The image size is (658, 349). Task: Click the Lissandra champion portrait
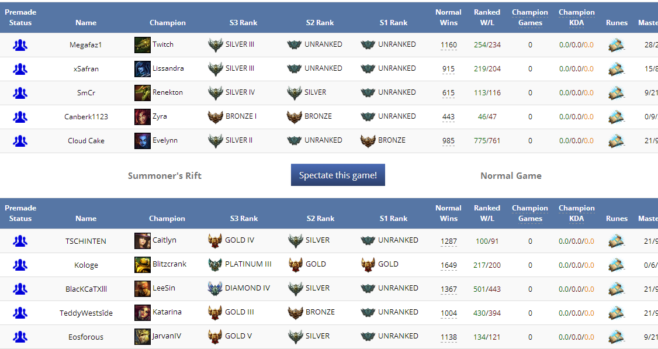142,69
